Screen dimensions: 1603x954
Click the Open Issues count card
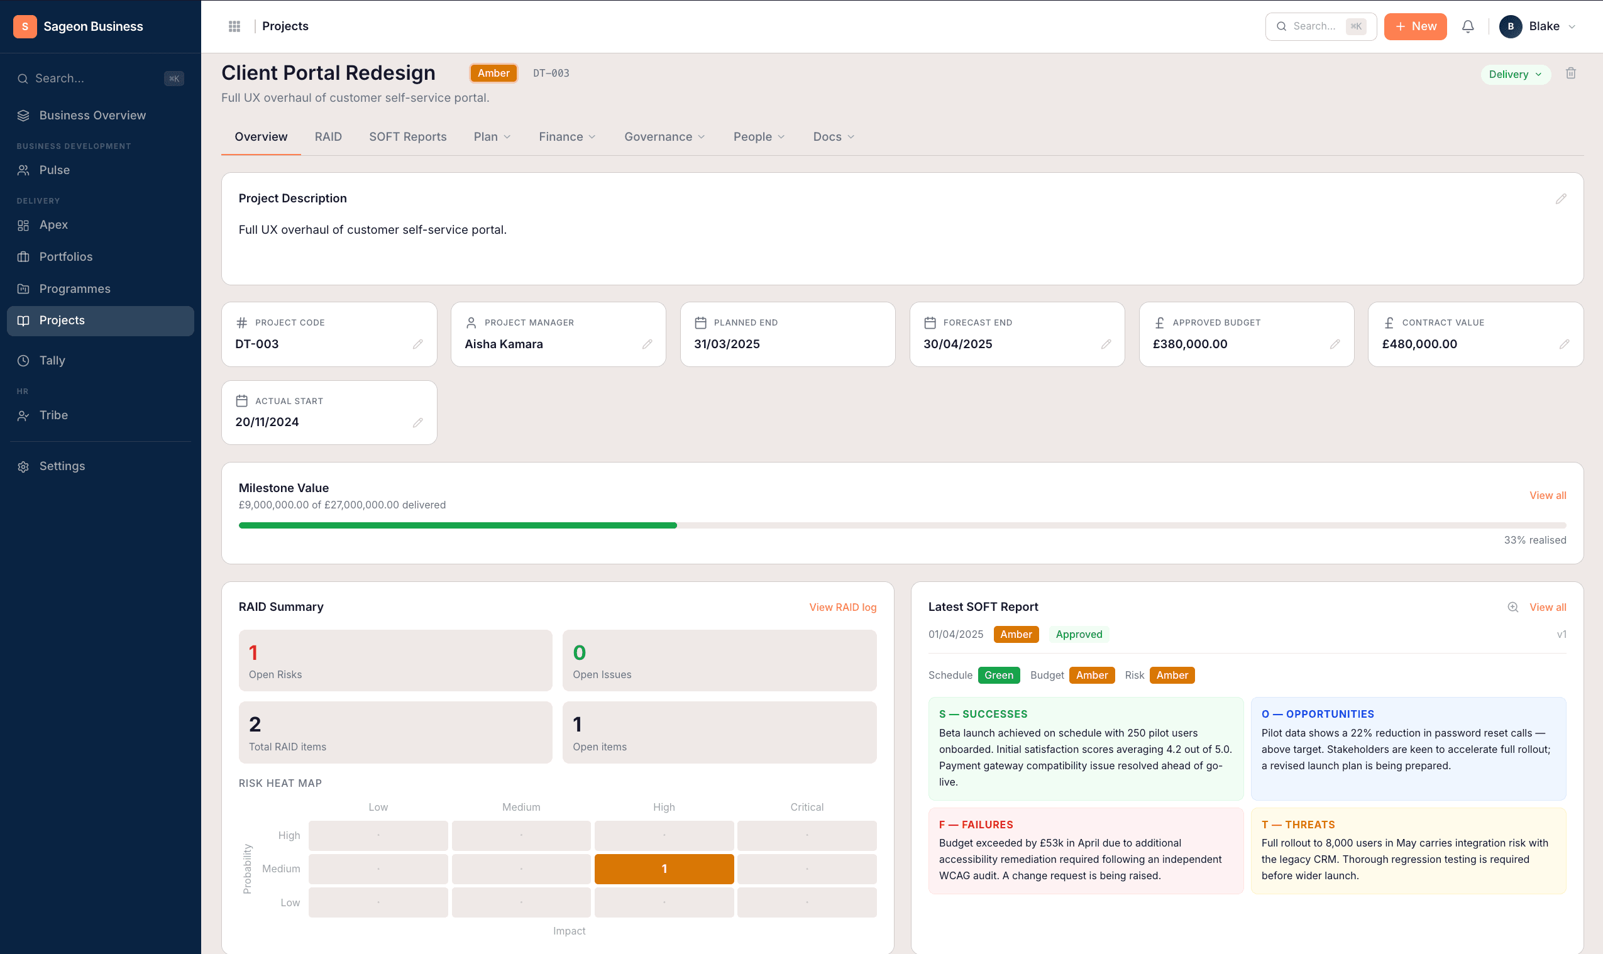719,661
